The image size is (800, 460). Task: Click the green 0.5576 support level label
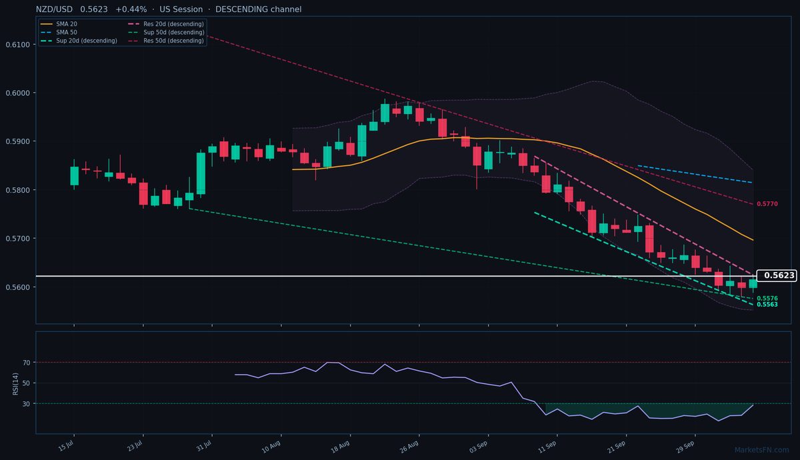point(767,299)
